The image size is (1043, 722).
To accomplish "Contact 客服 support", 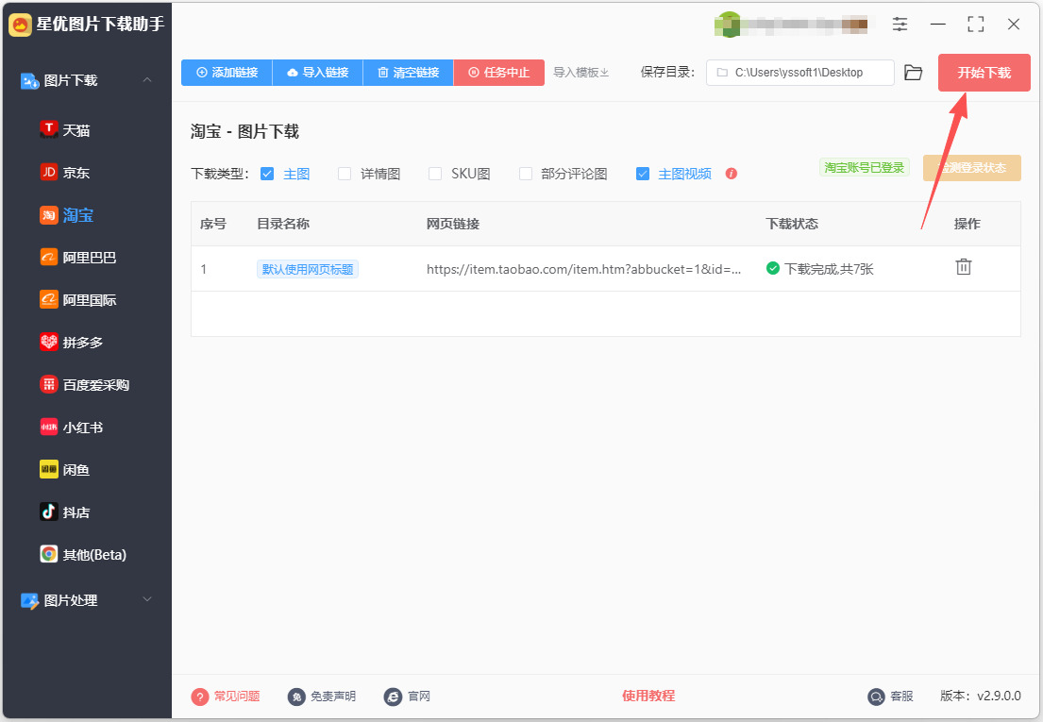I will (x=891, y=697).
